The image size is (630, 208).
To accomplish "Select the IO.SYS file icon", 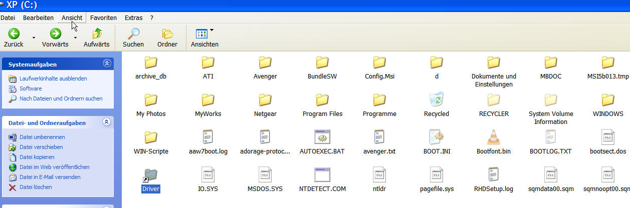I will (208, 175).
